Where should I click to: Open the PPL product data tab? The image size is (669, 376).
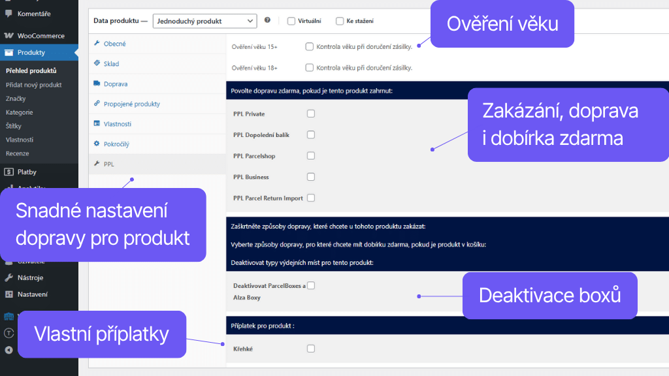point(108,164)
